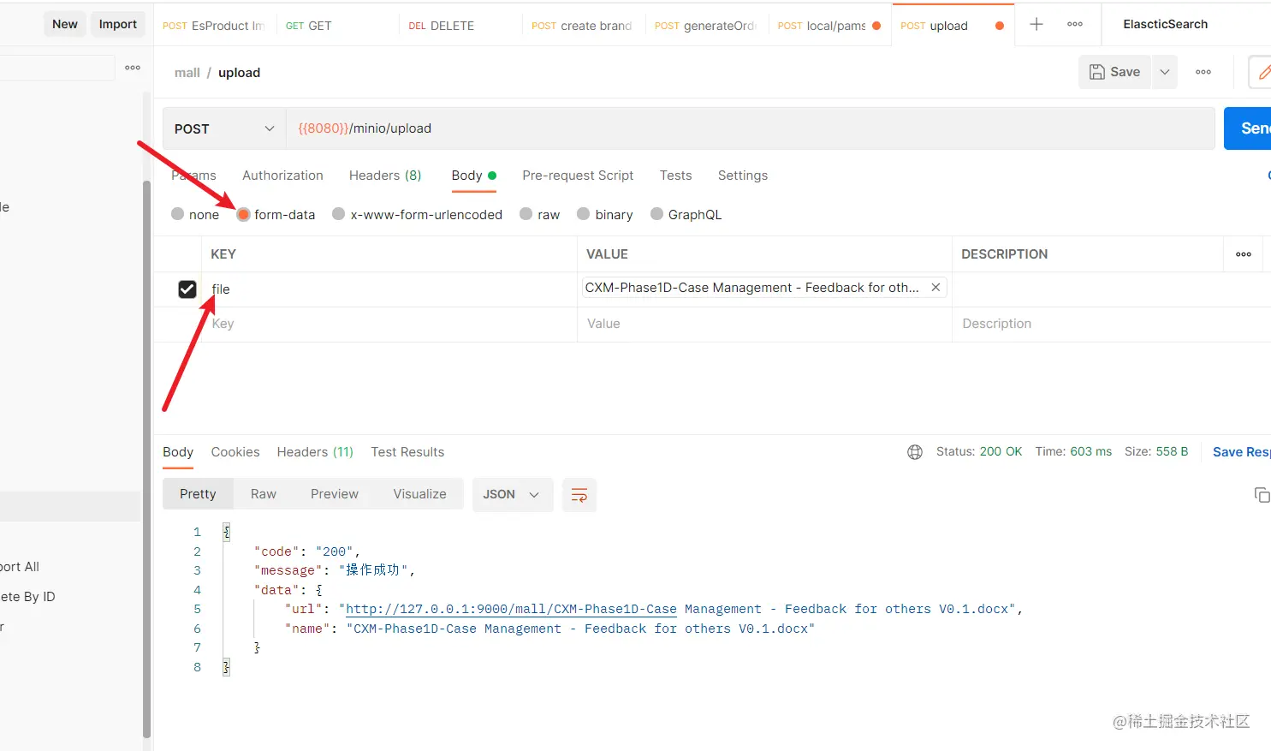The height and width of the screenshot is (751, 1271).
Task: Open the JSON format dropdown
Action: [x=511, y=495]
